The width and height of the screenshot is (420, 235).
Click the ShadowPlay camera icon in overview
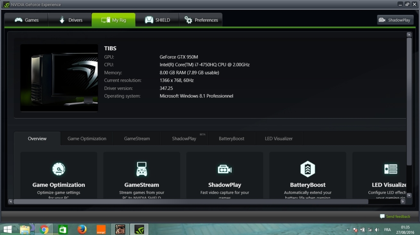[225, 169]
